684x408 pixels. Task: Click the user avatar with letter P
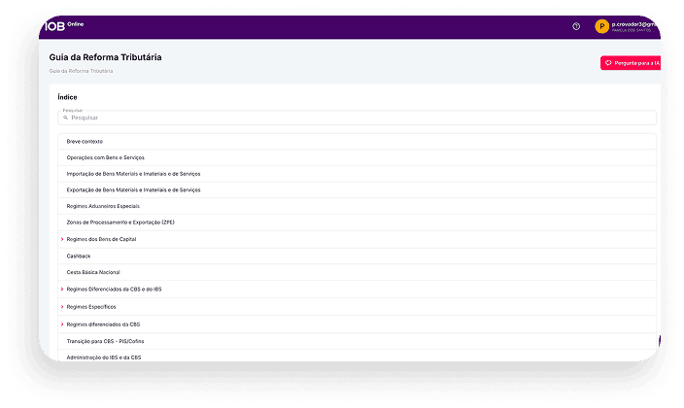tap(601, 26)
